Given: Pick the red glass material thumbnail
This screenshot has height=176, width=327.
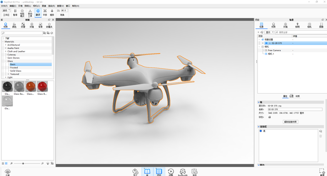Looking at the screenshot, I should [42, 87].
